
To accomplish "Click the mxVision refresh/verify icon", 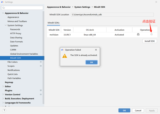I will coord(151,34).
